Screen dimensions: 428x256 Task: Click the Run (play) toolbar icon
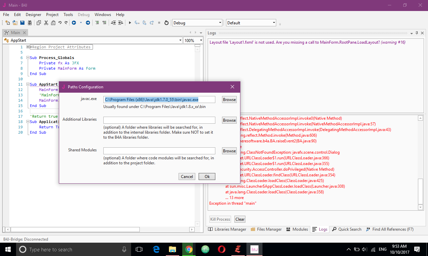tap(130, 23)
